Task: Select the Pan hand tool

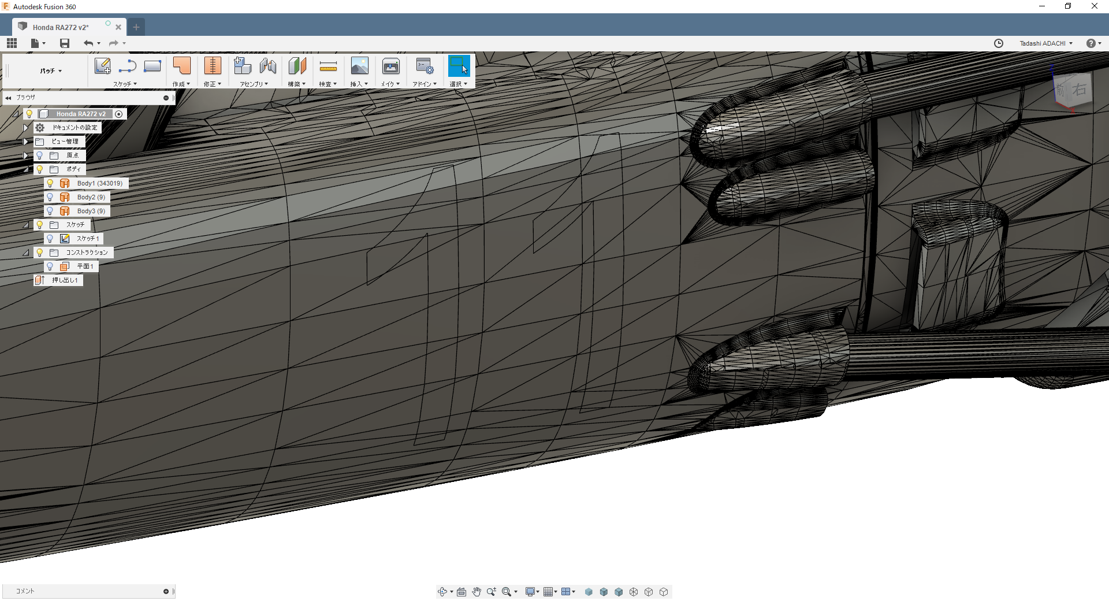Action: point(477,592)
